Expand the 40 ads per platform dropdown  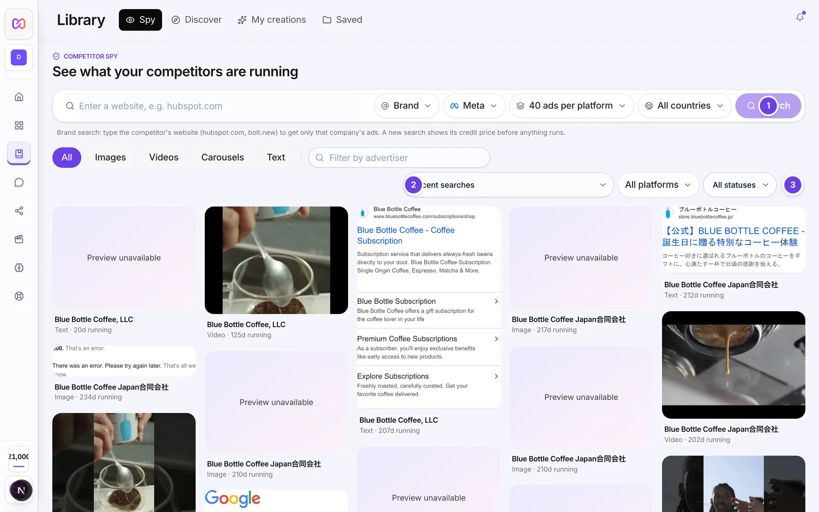(x=571, y=106)
